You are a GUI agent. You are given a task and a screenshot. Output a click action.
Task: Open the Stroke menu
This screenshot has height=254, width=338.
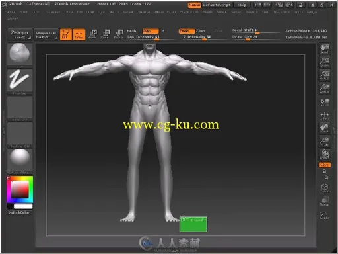(236, 12)
